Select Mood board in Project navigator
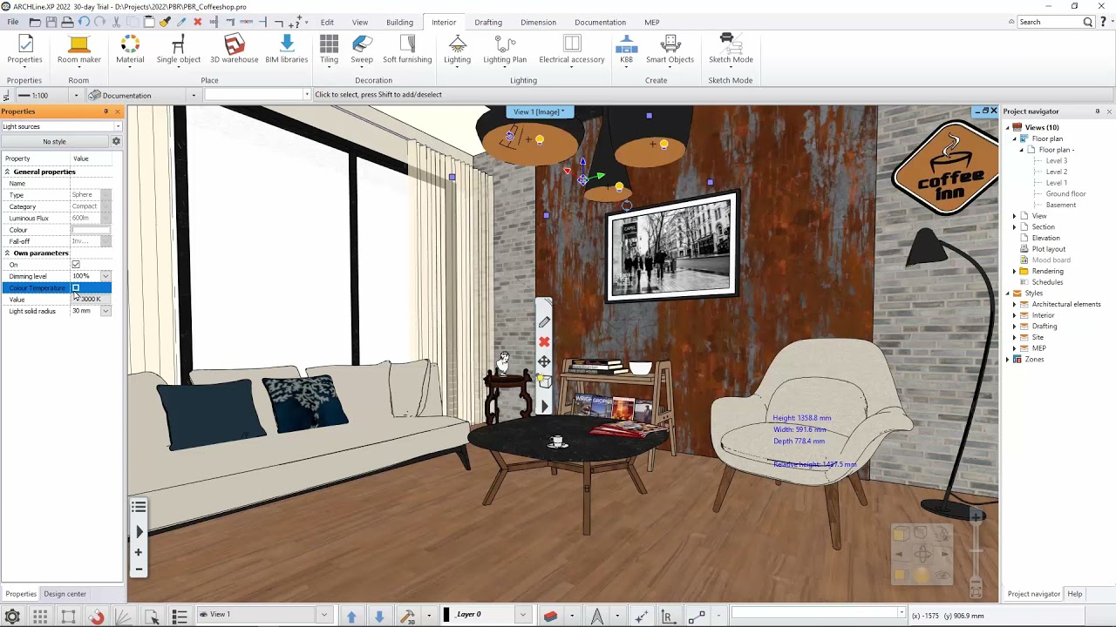This screenshot has width=1116, height=627. click(1051, 260)
